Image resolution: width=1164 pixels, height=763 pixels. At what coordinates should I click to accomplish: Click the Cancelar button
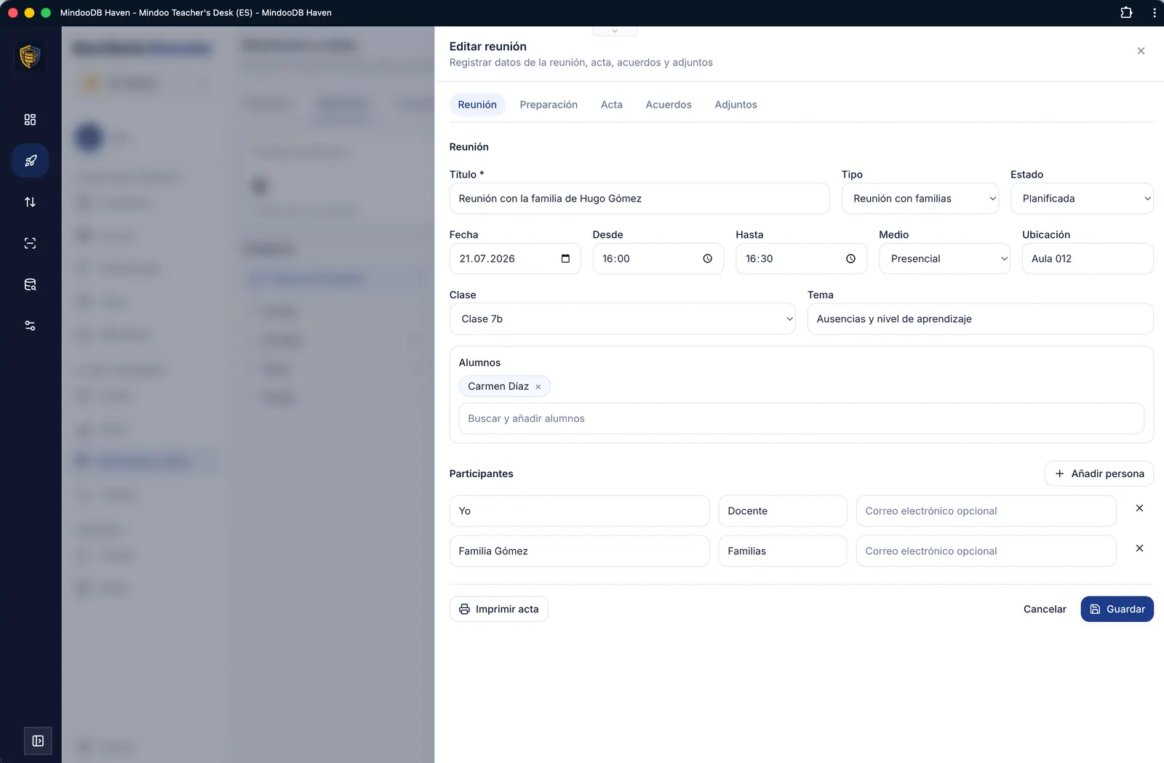coord(1045,610)
